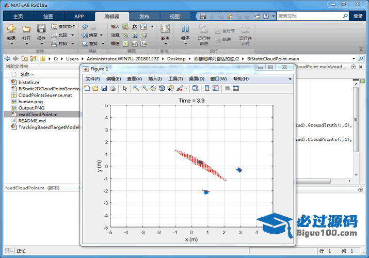Open the 工具(T) menu in Figure window
369x258 pixels.
coord(175,79)
